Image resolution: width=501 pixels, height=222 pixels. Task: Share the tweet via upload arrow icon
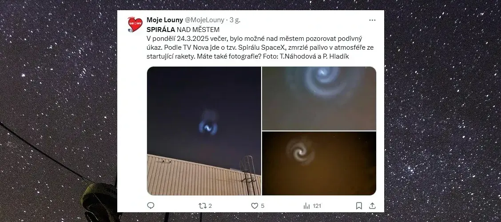[x=372, y=206]
